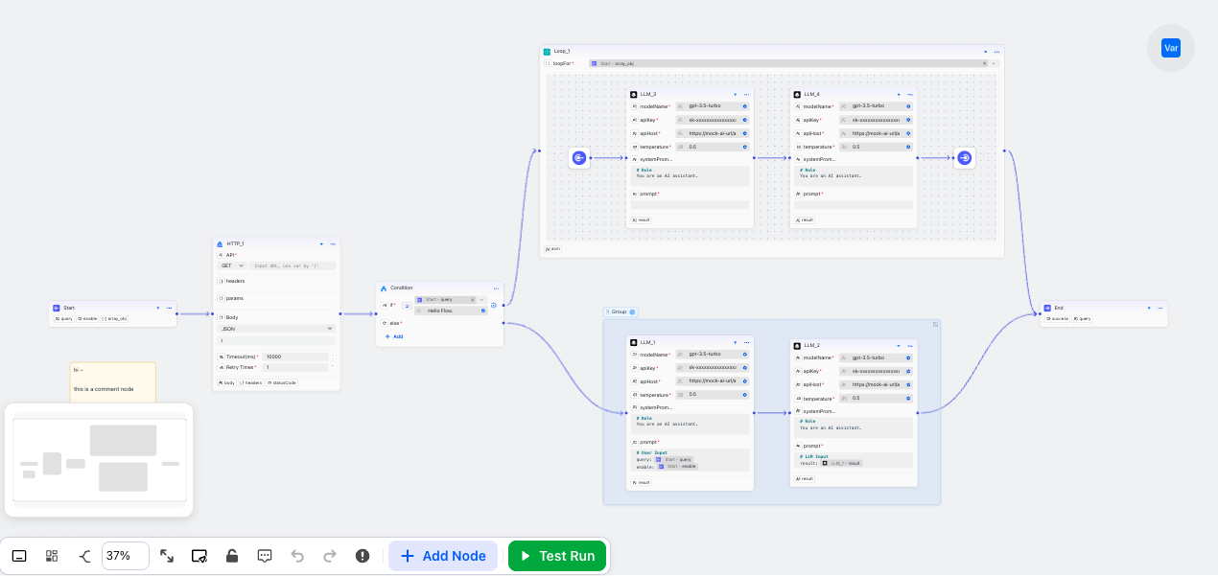The image size is (1218, 576).
Task: Click the redo arrow in toolbar
Action: coord(330,556)
